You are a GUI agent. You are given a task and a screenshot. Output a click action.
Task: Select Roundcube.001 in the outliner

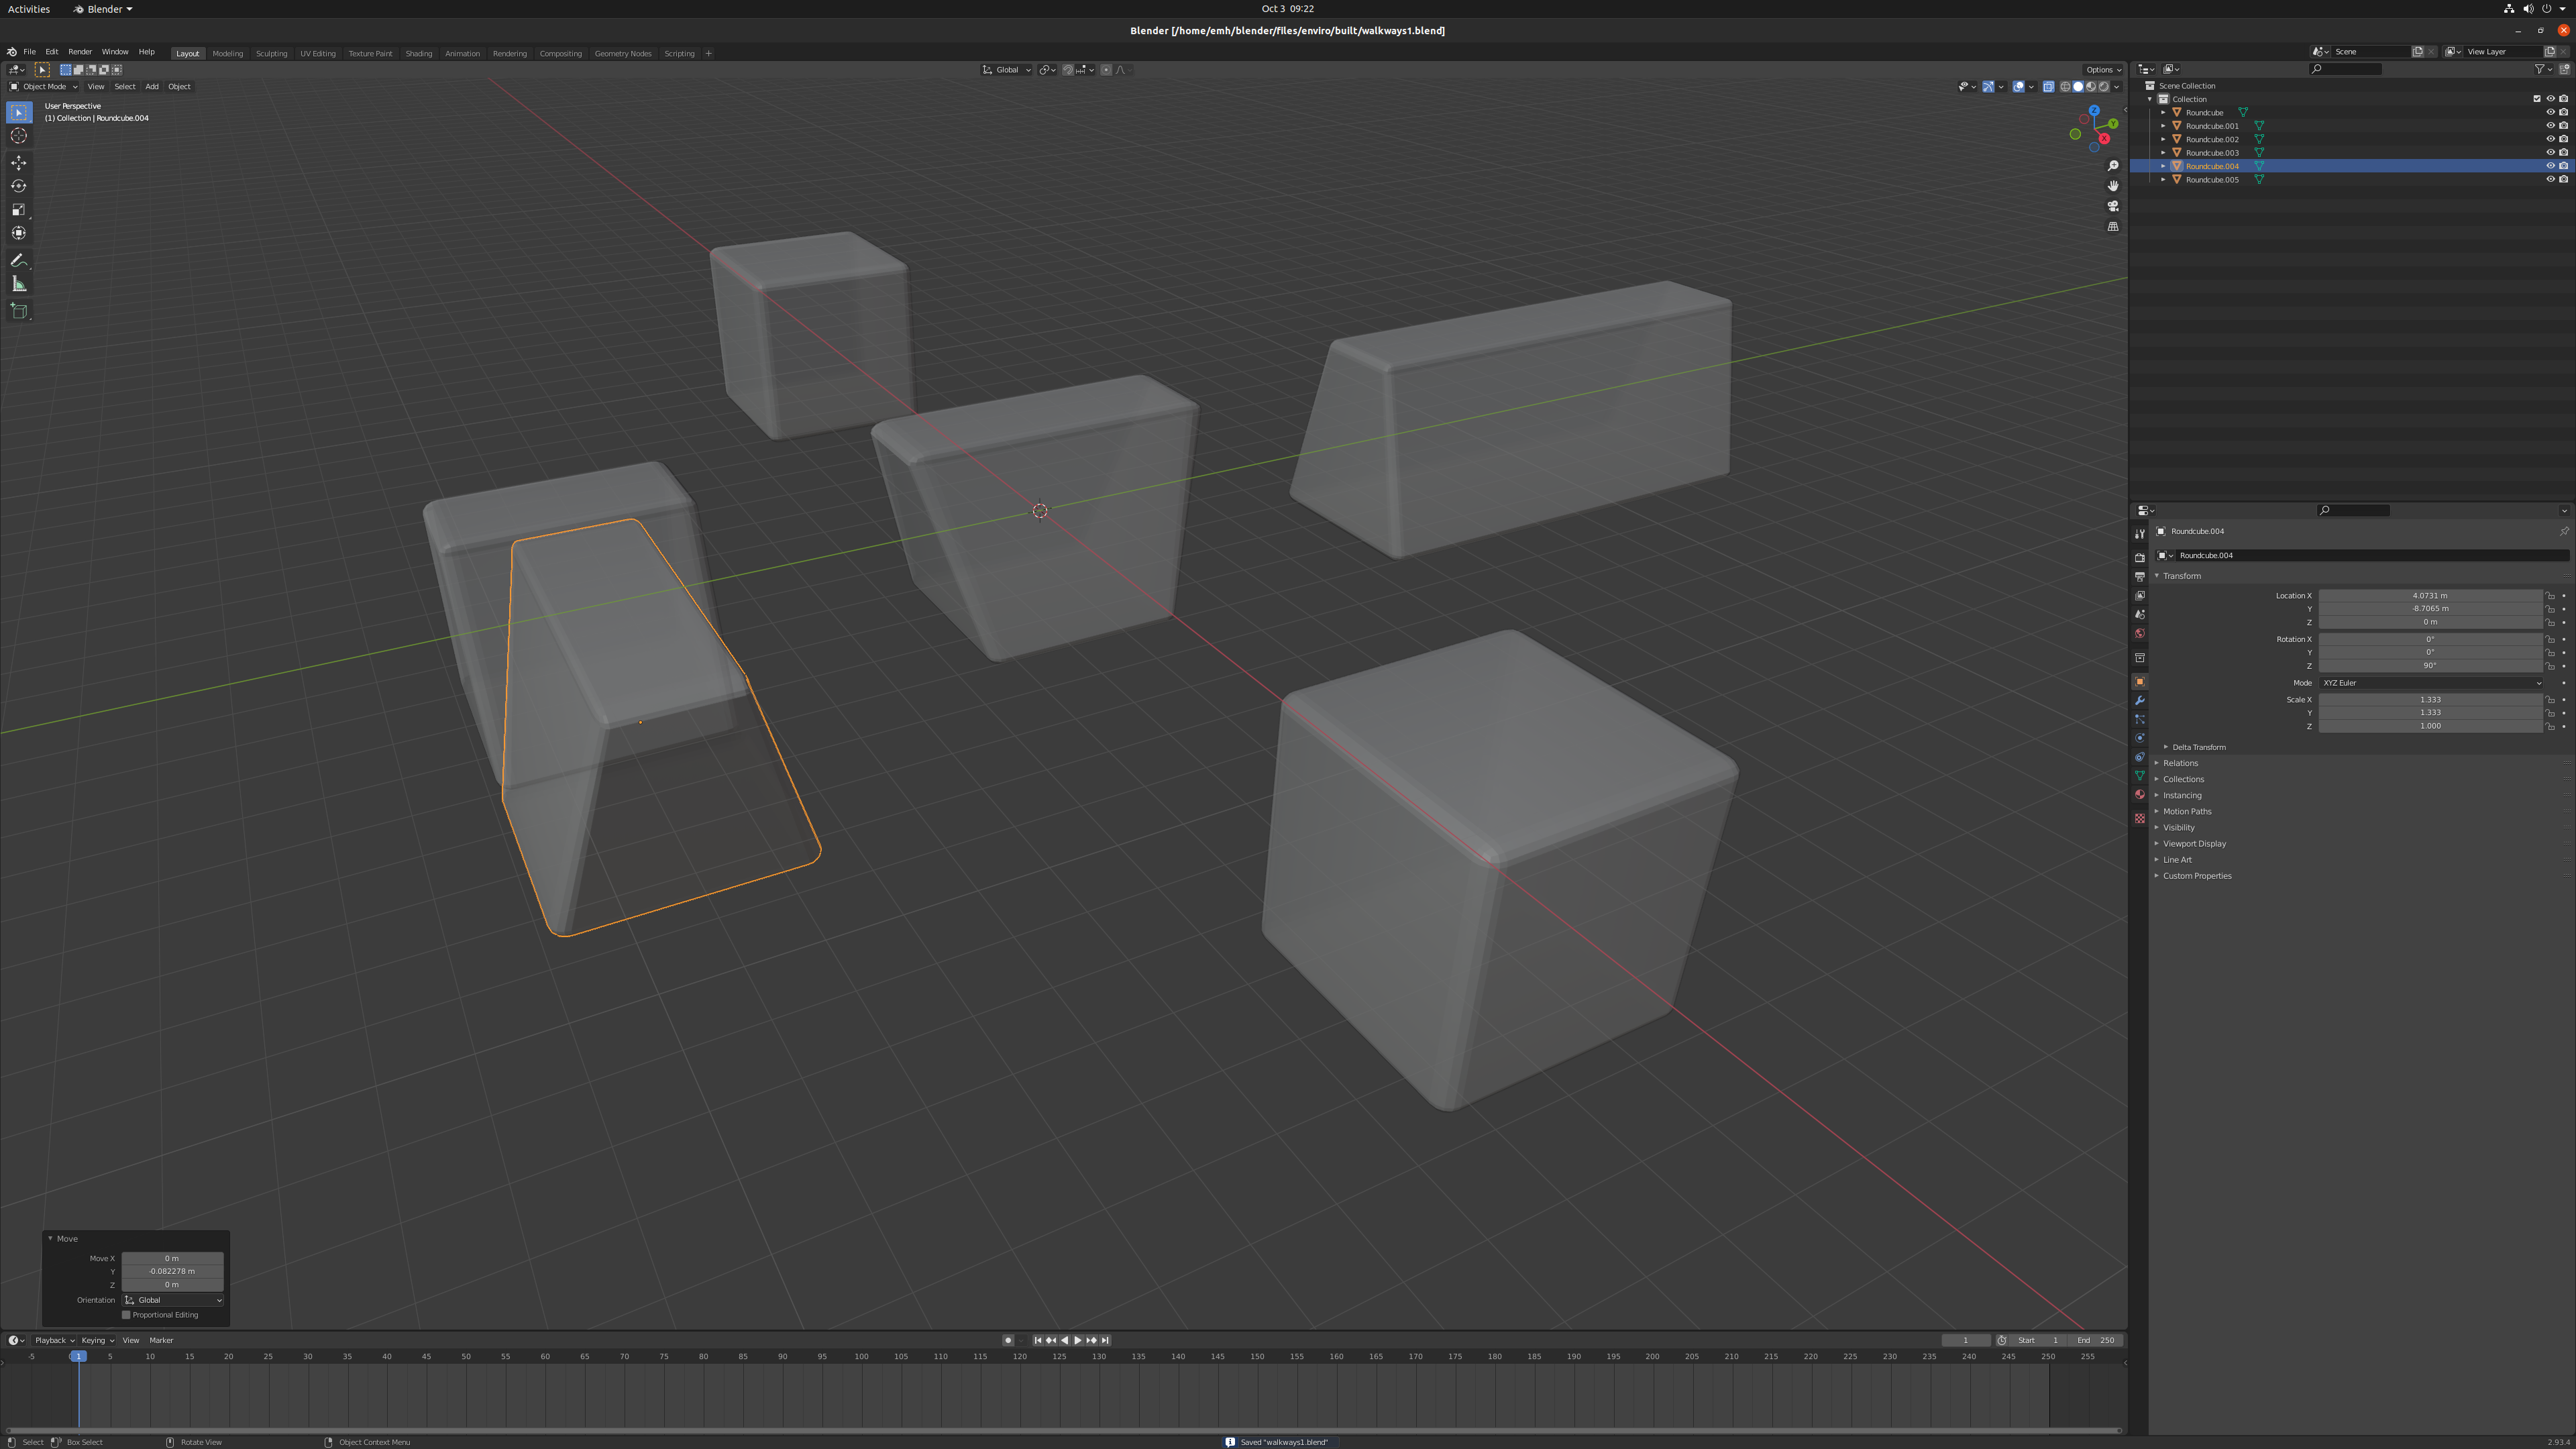click(x=2212, y=126)
